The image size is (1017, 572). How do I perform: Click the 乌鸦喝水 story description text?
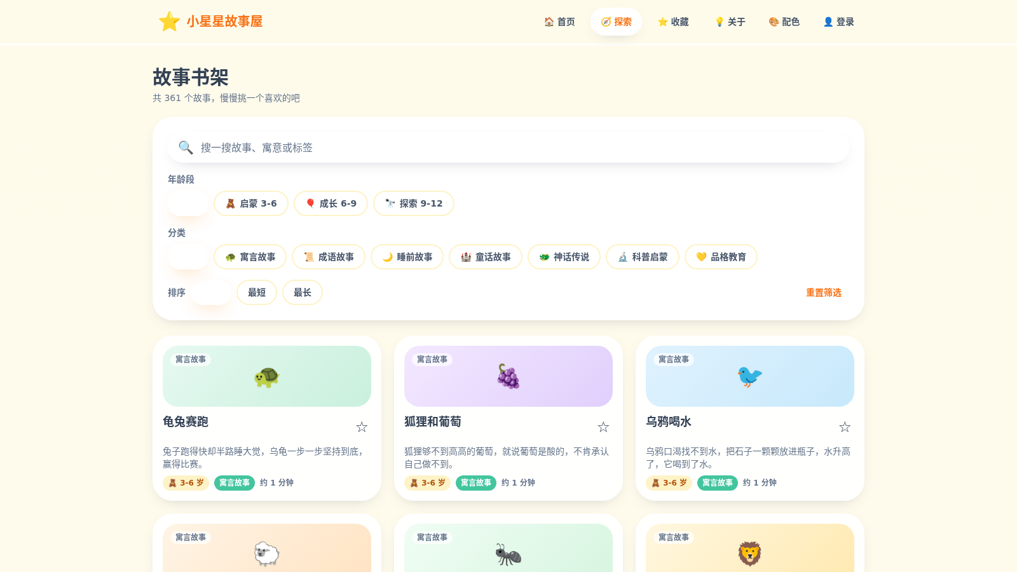pyautogui.click(x=748, y=458)
